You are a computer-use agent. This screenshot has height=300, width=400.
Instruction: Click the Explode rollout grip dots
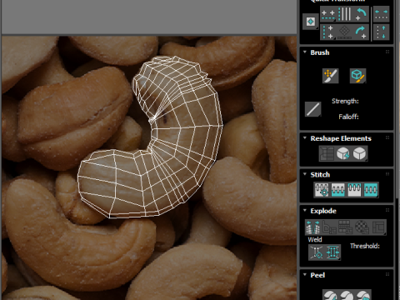[x=387, y=210]
